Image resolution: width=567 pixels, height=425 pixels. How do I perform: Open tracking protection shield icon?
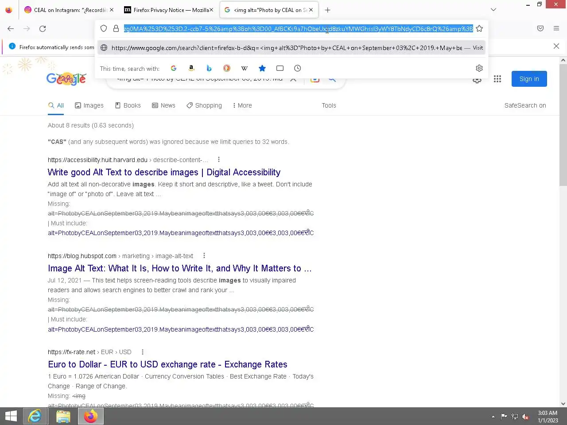point(104,29)
